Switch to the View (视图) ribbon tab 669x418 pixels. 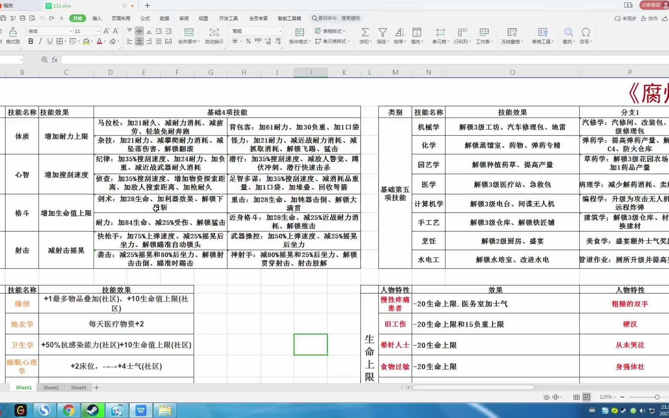(203, 18)
